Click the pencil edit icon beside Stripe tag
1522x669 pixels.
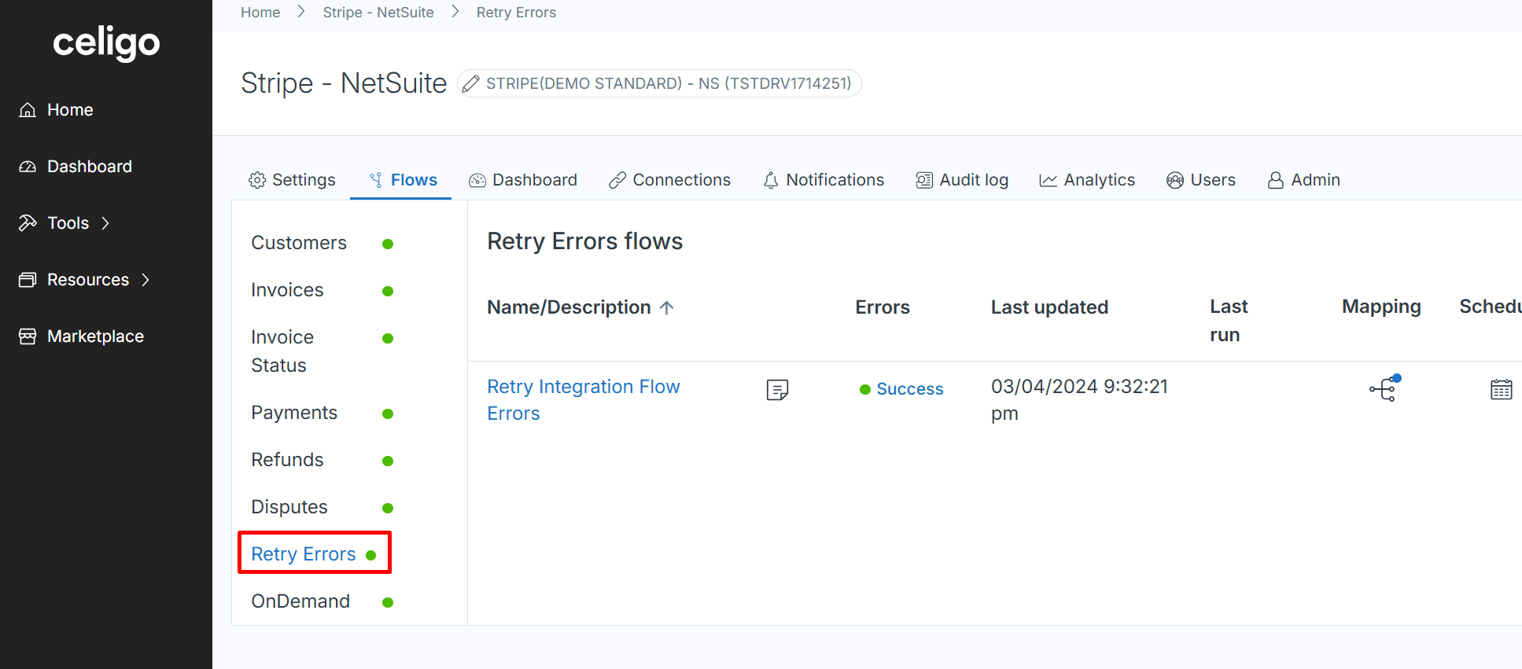[470, 83]
